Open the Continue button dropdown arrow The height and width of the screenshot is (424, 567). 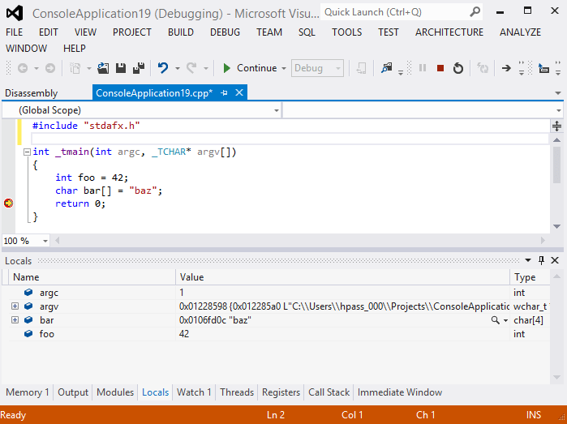coord(284,68)
